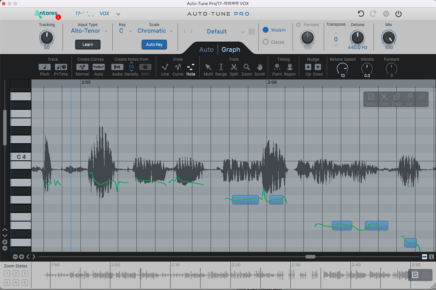436x290 pixels.
Task: Click the 2:06 timeline ruler marker
Action: 272,82
